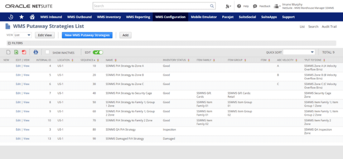Open the Mobile Emulator menu
Screen dimensions: 343x159
click(x=204, y=17)
